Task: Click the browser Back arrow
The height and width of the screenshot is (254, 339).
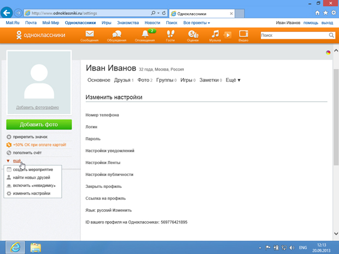Action: pos(7,13)
